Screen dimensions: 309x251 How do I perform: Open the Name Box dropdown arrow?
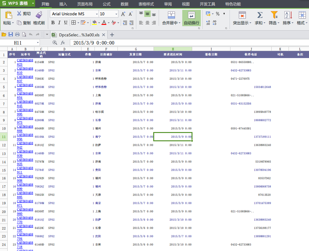point(38,43)
